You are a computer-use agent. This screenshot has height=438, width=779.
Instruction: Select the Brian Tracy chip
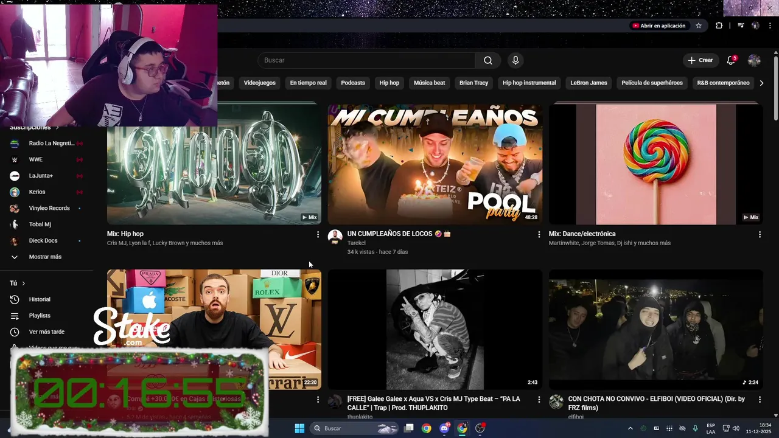tap(473, 83)
